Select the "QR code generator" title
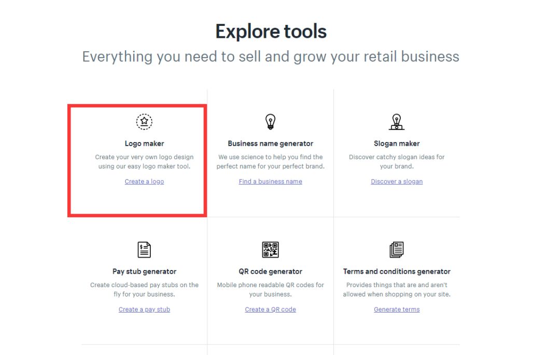The image size is (560, 355). coord(270,272)
